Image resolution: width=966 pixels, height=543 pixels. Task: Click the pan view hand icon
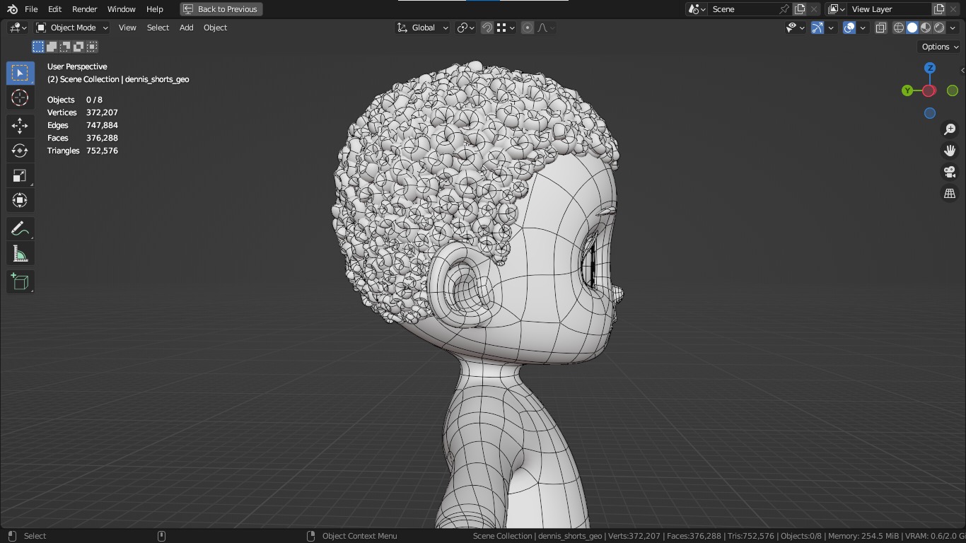(x=950, y=151)
